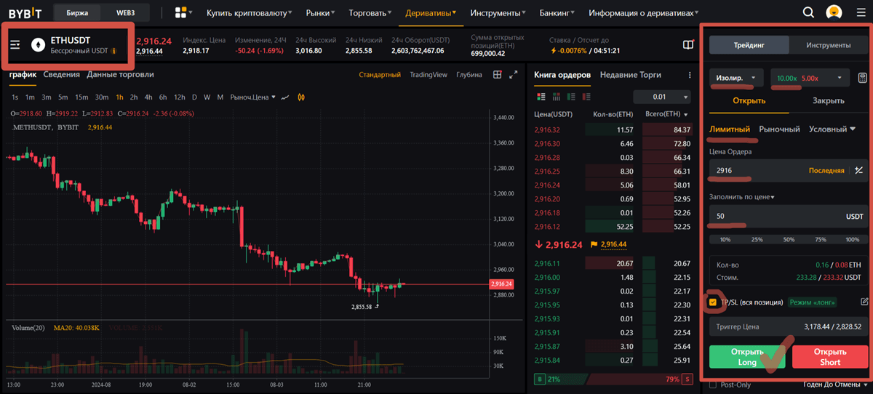Expand the chart to fullscreen
Viewport: 873px width, 394px height.
coord(513,74)
